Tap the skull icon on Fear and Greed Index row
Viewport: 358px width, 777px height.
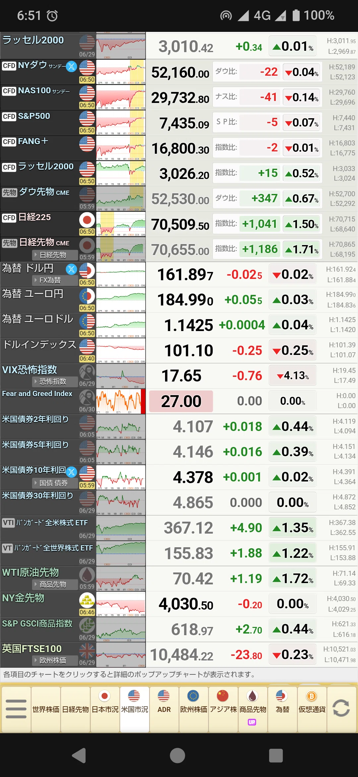click(87, 397)
